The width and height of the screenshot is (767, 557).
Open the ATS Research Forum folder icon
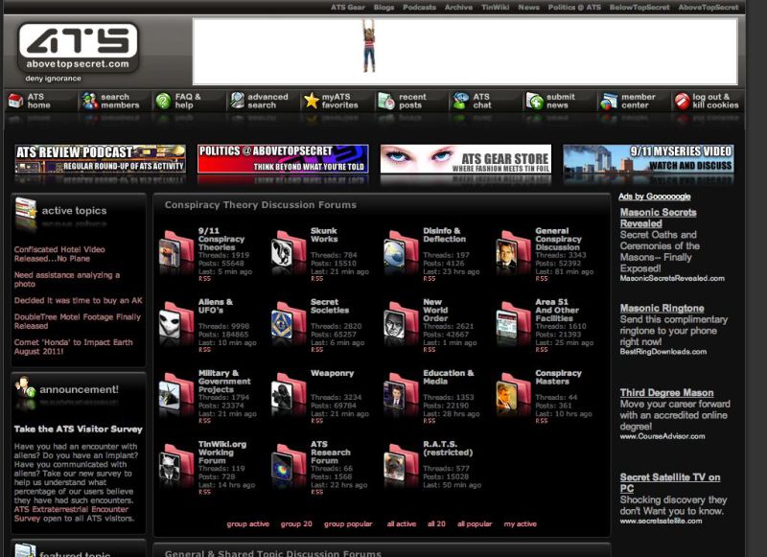(x=290, y=463)
